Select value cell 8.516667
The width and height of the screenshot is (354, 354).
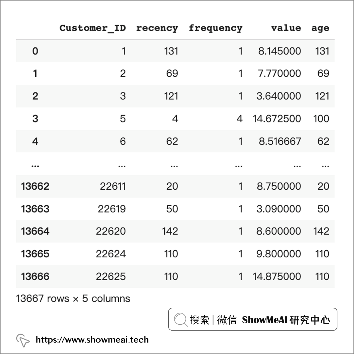[280, 141]
